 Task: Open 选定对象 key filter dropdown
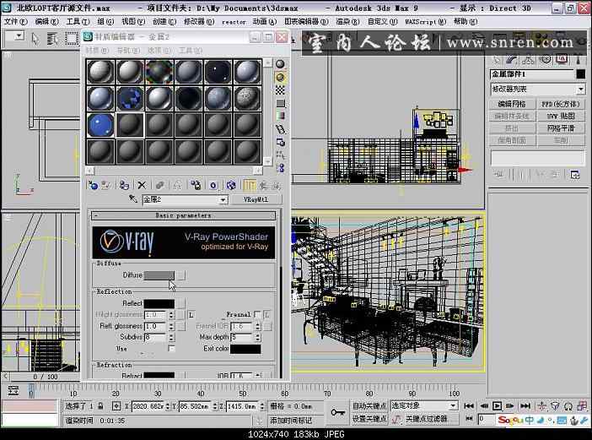pyautogui.click(x=453, y=406)
